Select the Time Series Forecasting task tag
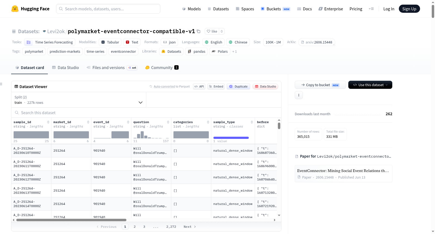435x234 pixels. [x=49, y=42]
